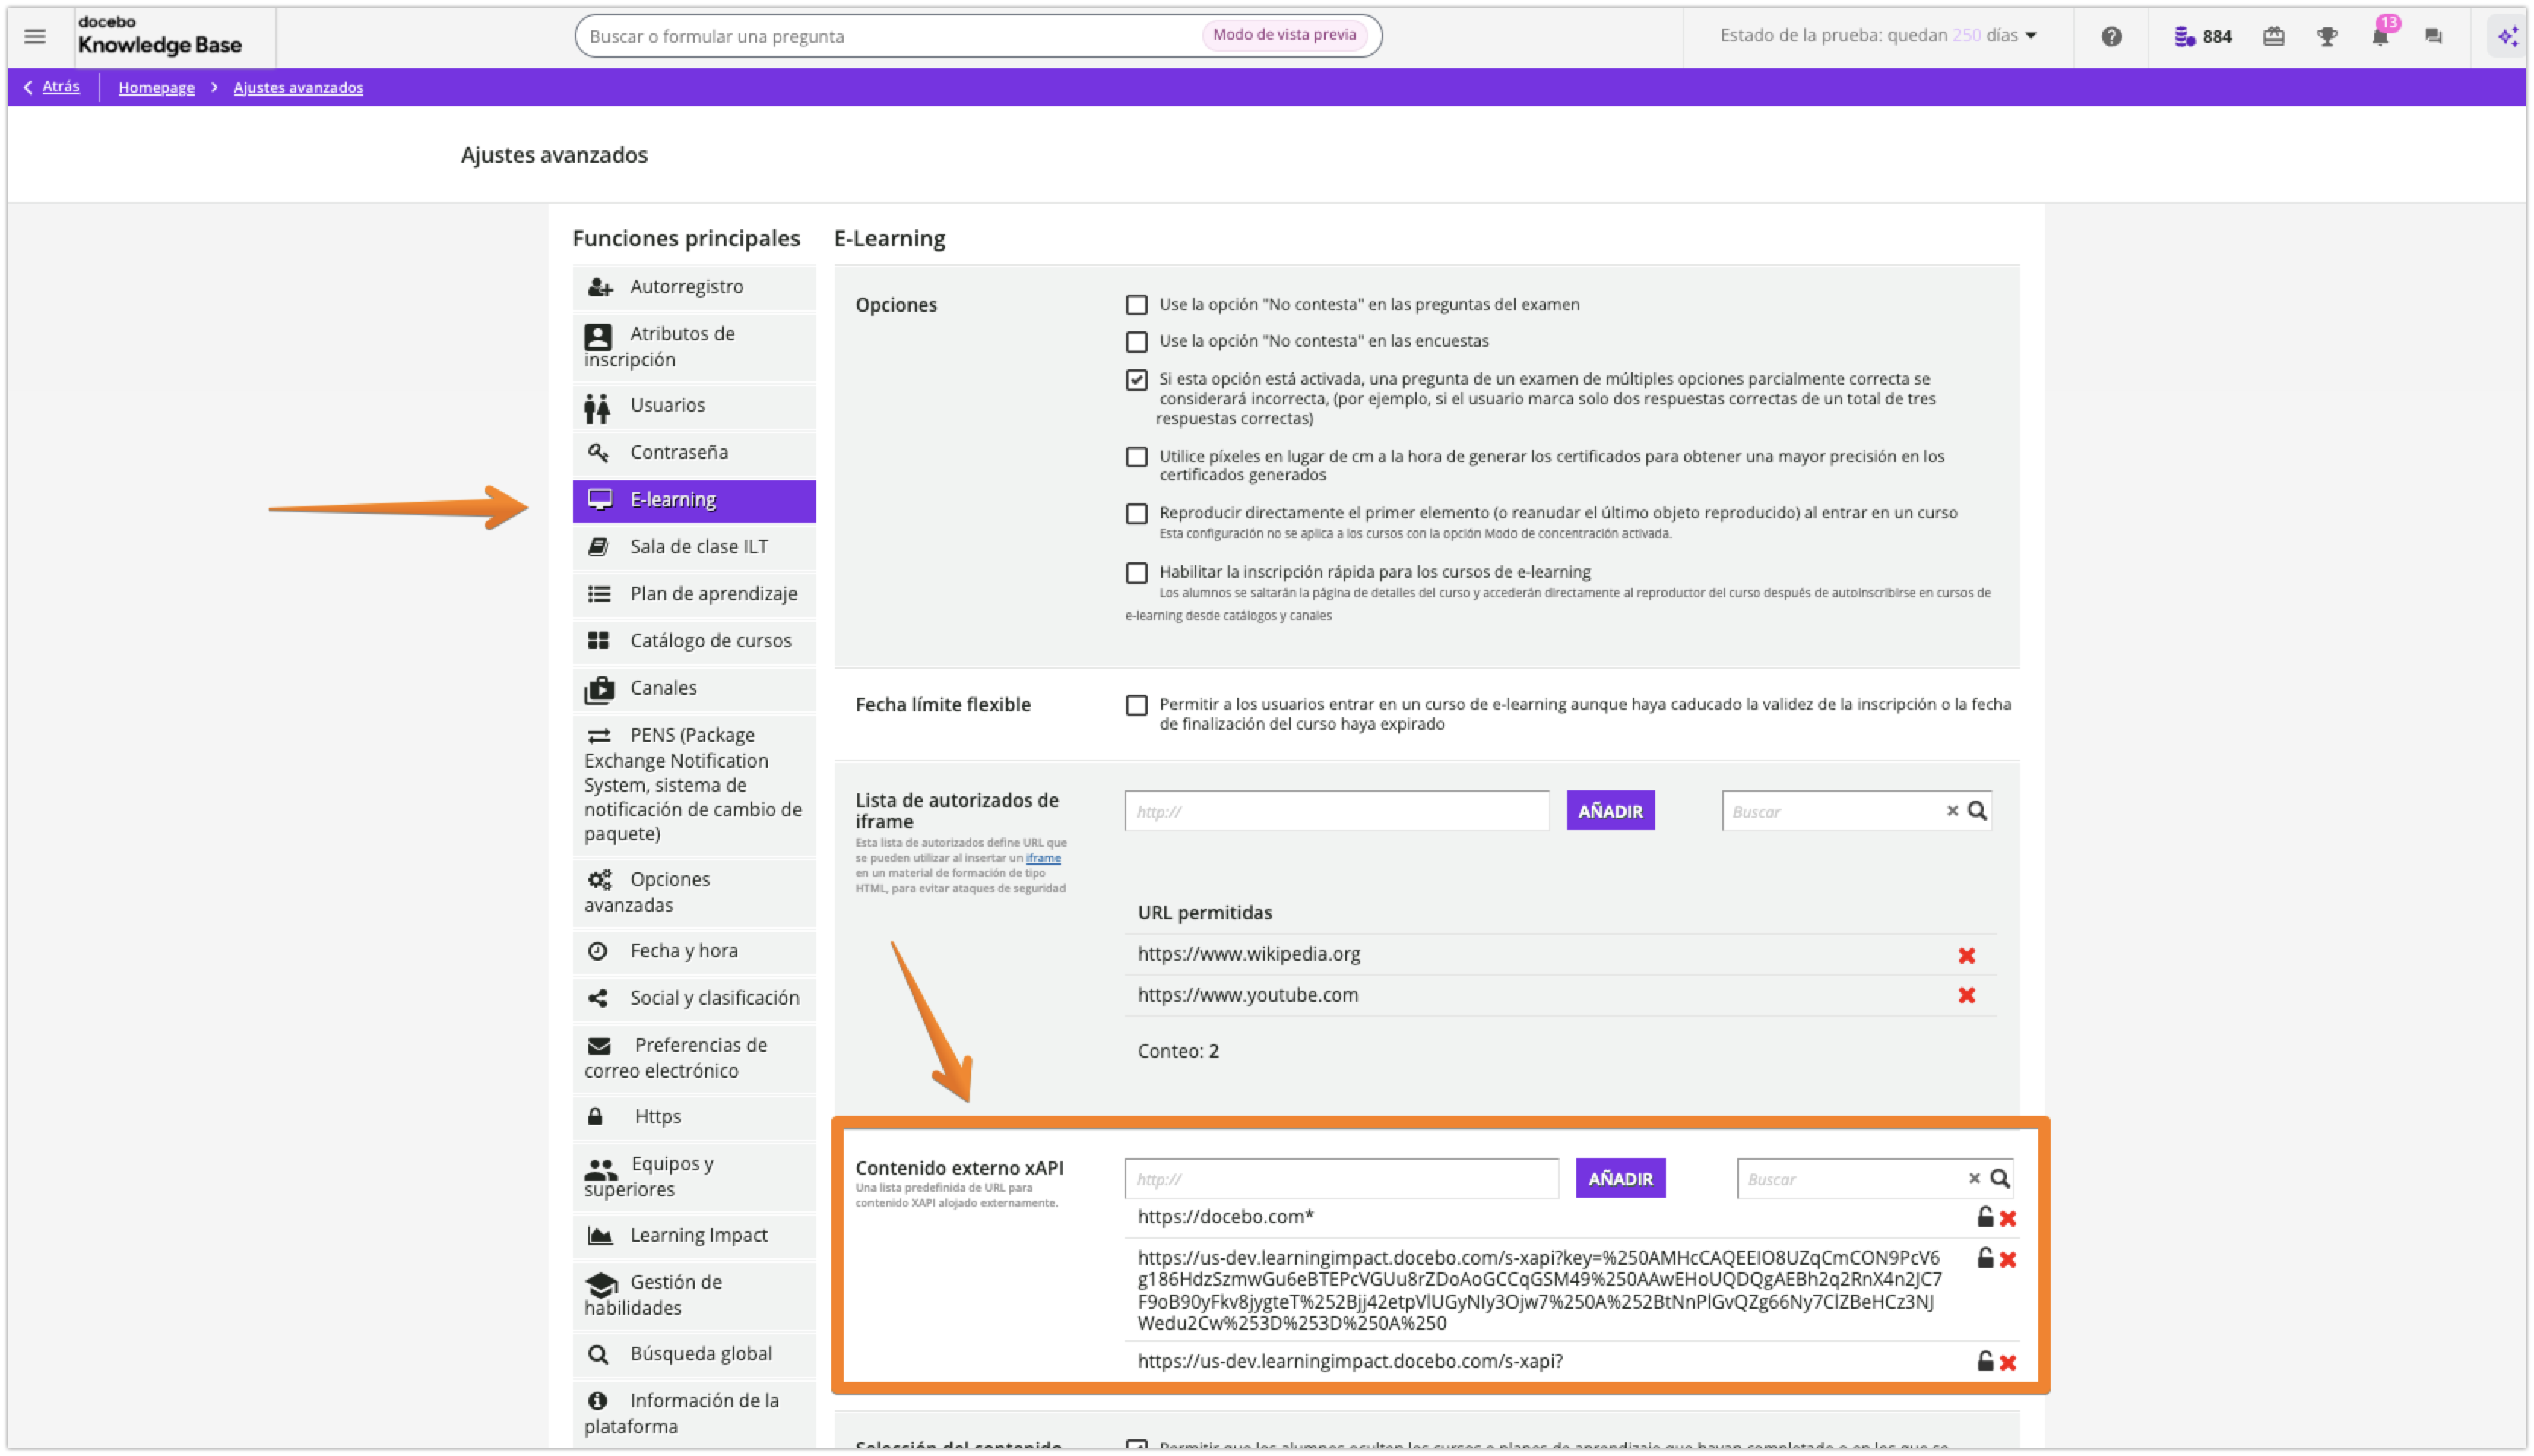Screen dimensions: 2534x1456
Task: Click Modo de vista previa badge
Action: (x=1284, y=35)
